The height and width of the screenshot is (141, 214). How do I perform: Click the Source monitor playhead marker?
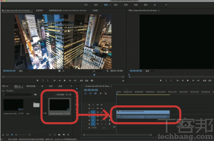tap(94, 75)
